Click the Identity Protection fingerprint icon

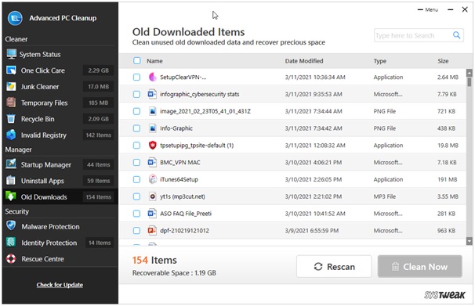[11, 242]
